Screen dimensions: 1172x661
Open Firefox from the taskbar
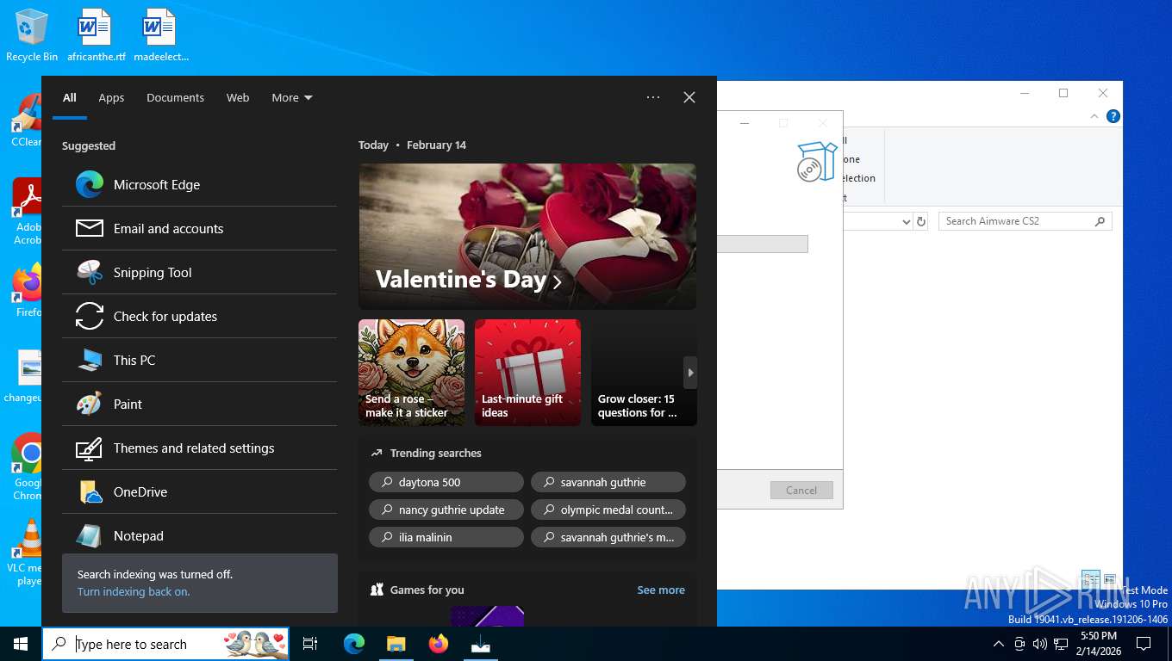point(439,644)
